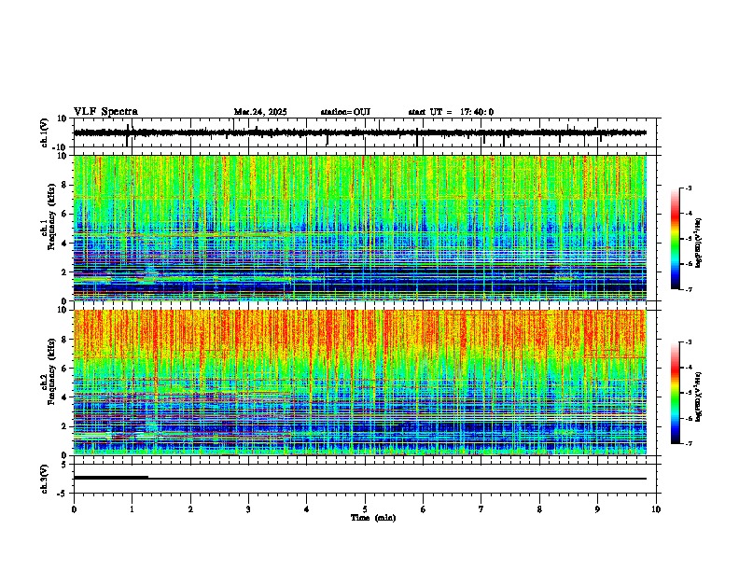The width and height of the screenshot is (739, 571).
Task: Click the ch.2 color bar "-7" tick
Action: point(689,443)
